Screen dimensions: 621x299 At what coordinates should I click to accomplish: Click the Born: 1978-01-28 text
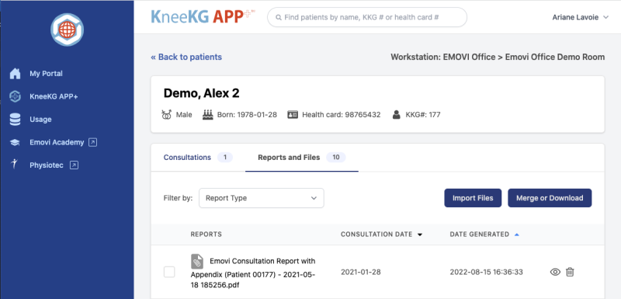click(247, 115)
